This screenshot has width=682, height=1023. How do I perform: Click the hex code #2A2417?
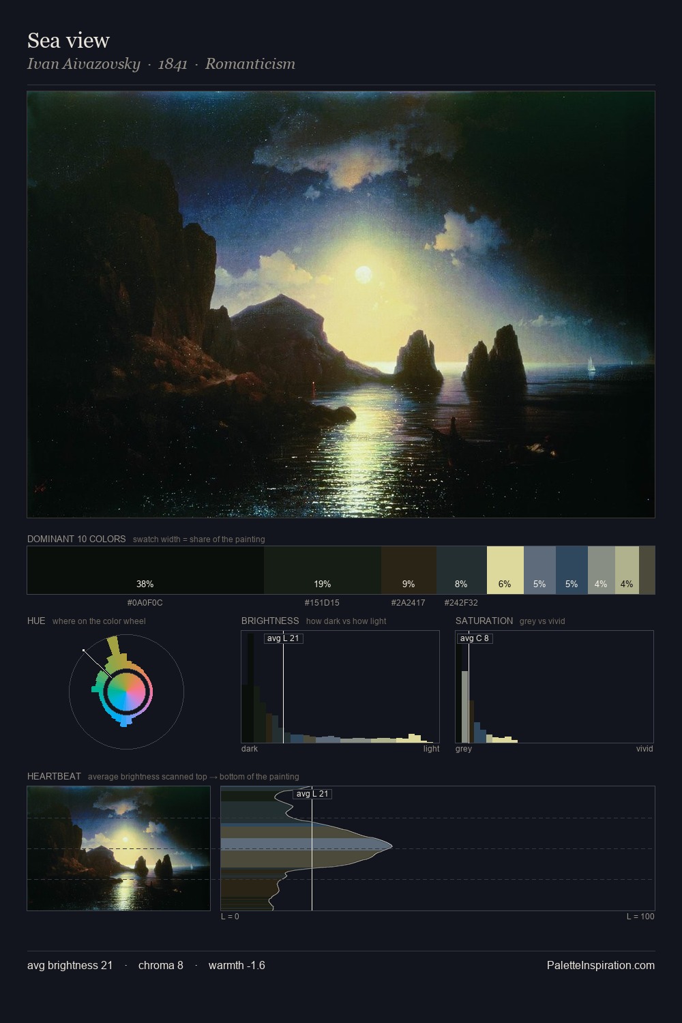click(x=408, y=603)
